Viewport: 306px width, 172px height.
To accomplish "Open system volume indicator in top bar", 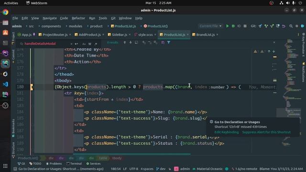I will [288, 3].
